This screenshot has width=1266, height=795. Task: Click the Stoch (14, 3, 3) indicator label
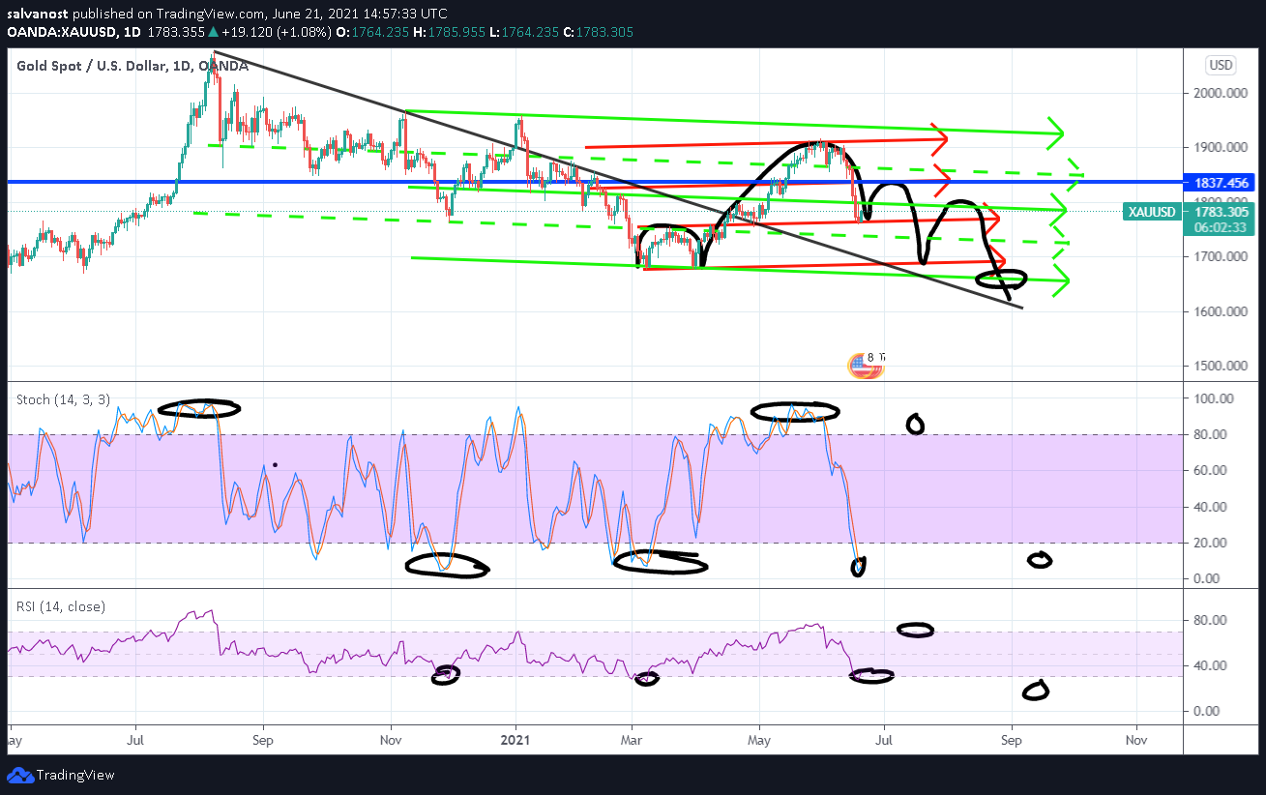[63, 398]
